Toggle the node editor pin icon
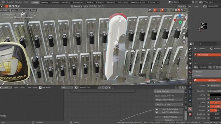 (114, 87)
